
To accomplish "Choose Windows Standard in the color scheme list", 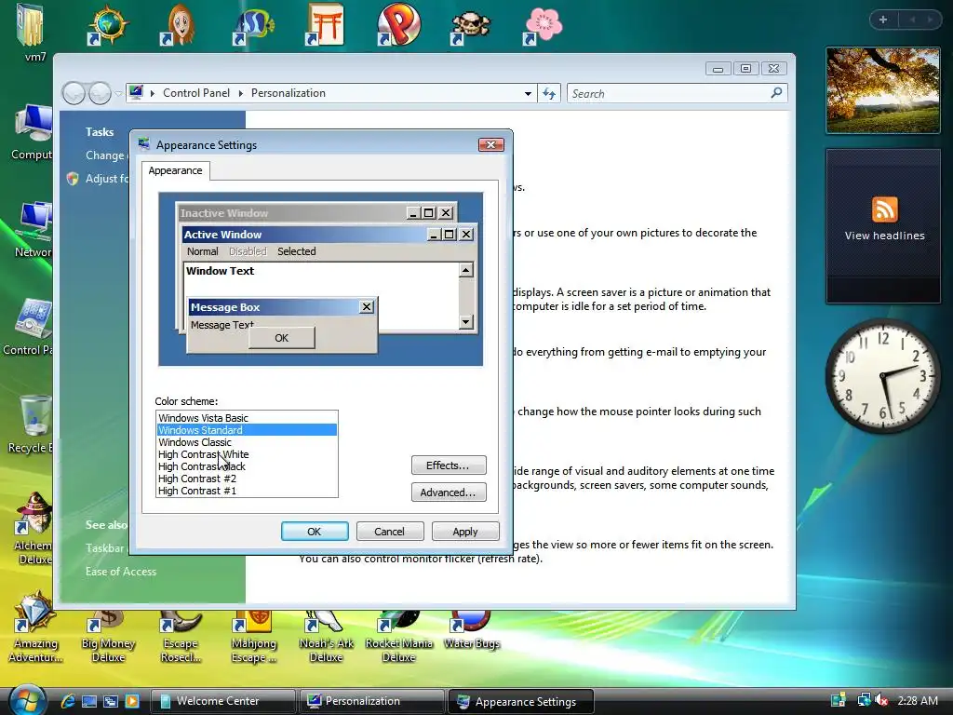I will pos(246,430).
